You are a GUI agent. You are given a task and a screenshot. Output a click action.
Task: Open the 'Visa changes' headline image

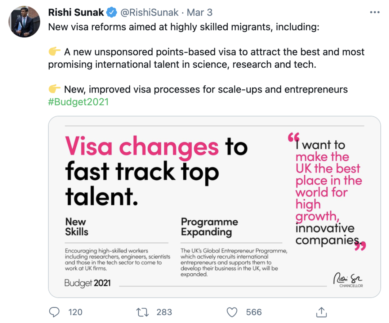click(156, 169)
